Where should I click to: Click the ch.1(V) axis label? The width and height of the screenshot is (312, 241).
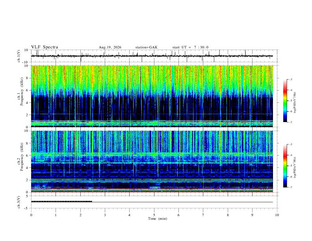click(x=19, y=56)
